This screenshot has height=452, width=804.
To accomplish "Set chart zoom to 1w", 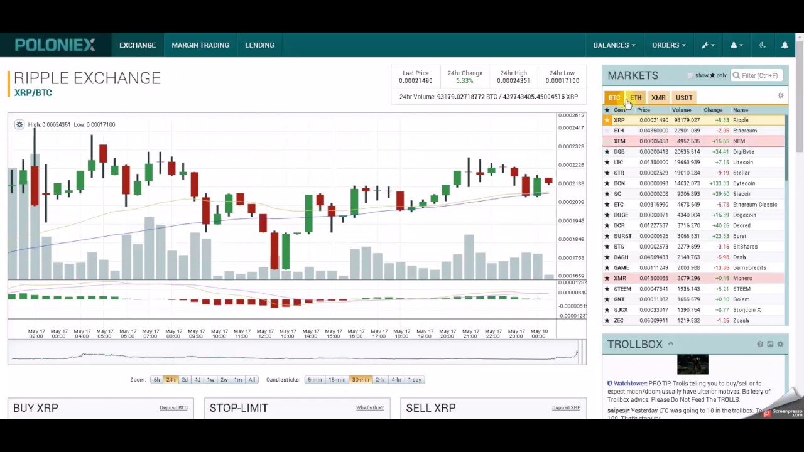I will coord(210,380).
